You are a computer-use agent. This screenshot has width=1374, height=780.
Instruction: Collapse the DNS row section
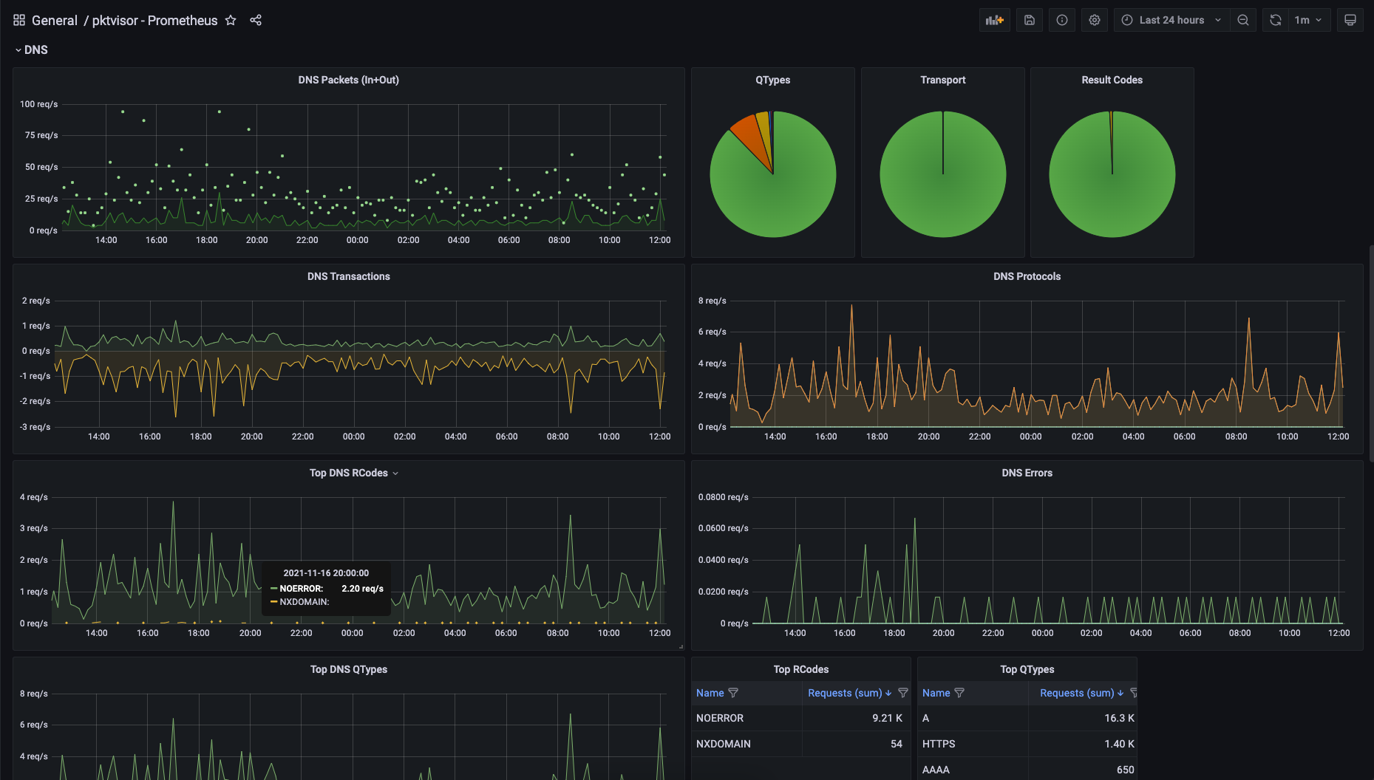tap(31, 49)
